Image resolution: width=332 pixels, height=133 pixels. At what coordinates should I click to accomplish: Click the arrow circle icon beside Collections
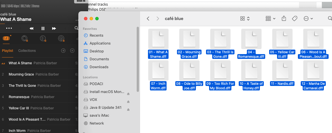[63, 51]
